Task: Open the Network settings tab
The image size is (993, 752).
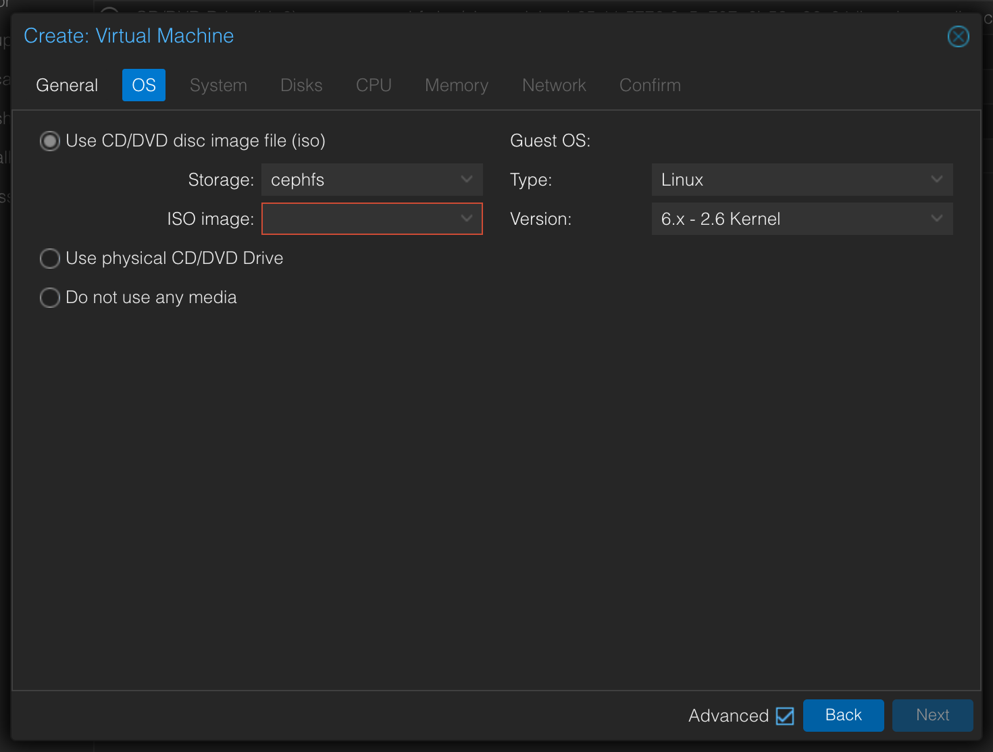Action: 554,85
